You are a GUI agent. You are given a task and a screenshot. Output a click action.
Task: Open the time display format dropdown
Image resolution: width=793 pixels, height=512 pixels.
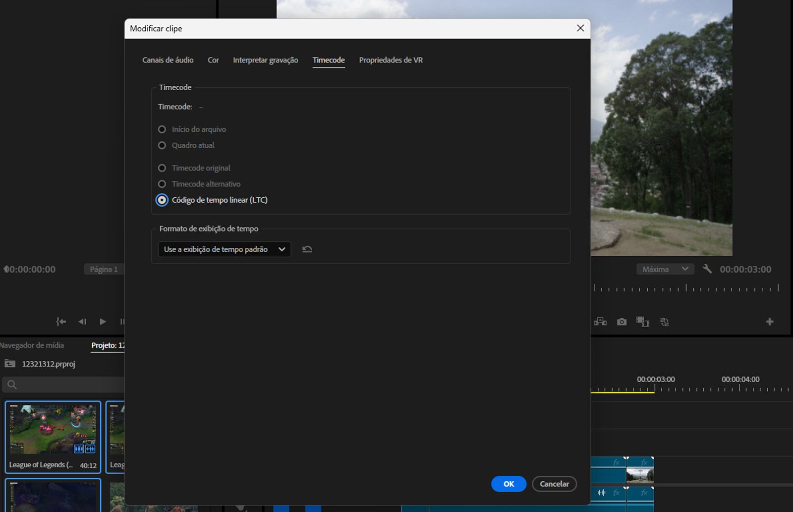click(224, 249)
